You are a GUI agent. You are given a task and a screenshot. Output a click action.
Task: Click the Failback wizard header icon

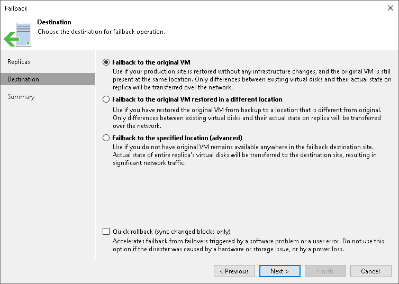[17, 33]
